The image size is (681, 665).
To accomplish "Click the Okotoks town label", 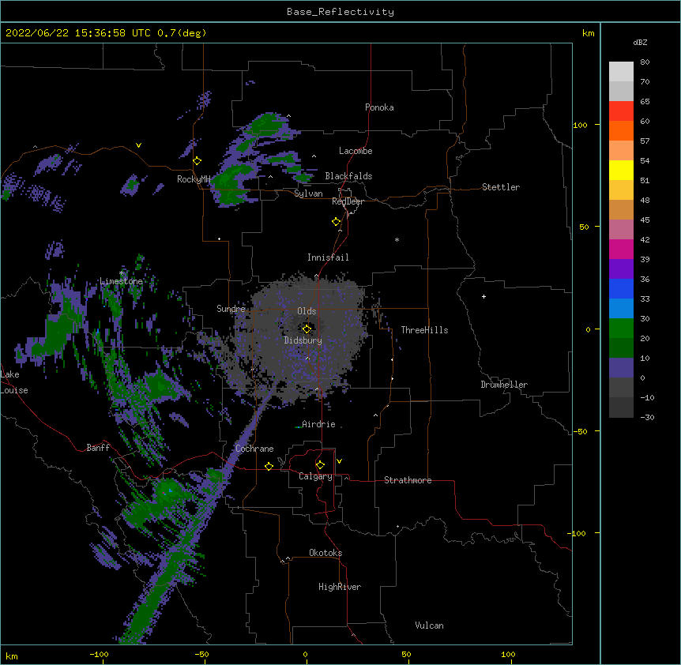I will (325, 553).
